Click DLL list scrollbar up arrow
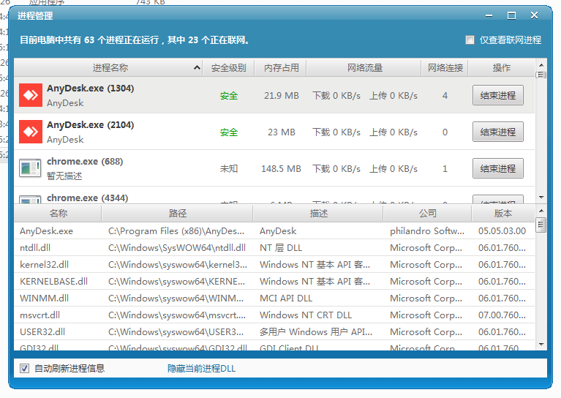Screen dimensions: 561x398 (x=541, y=211)
